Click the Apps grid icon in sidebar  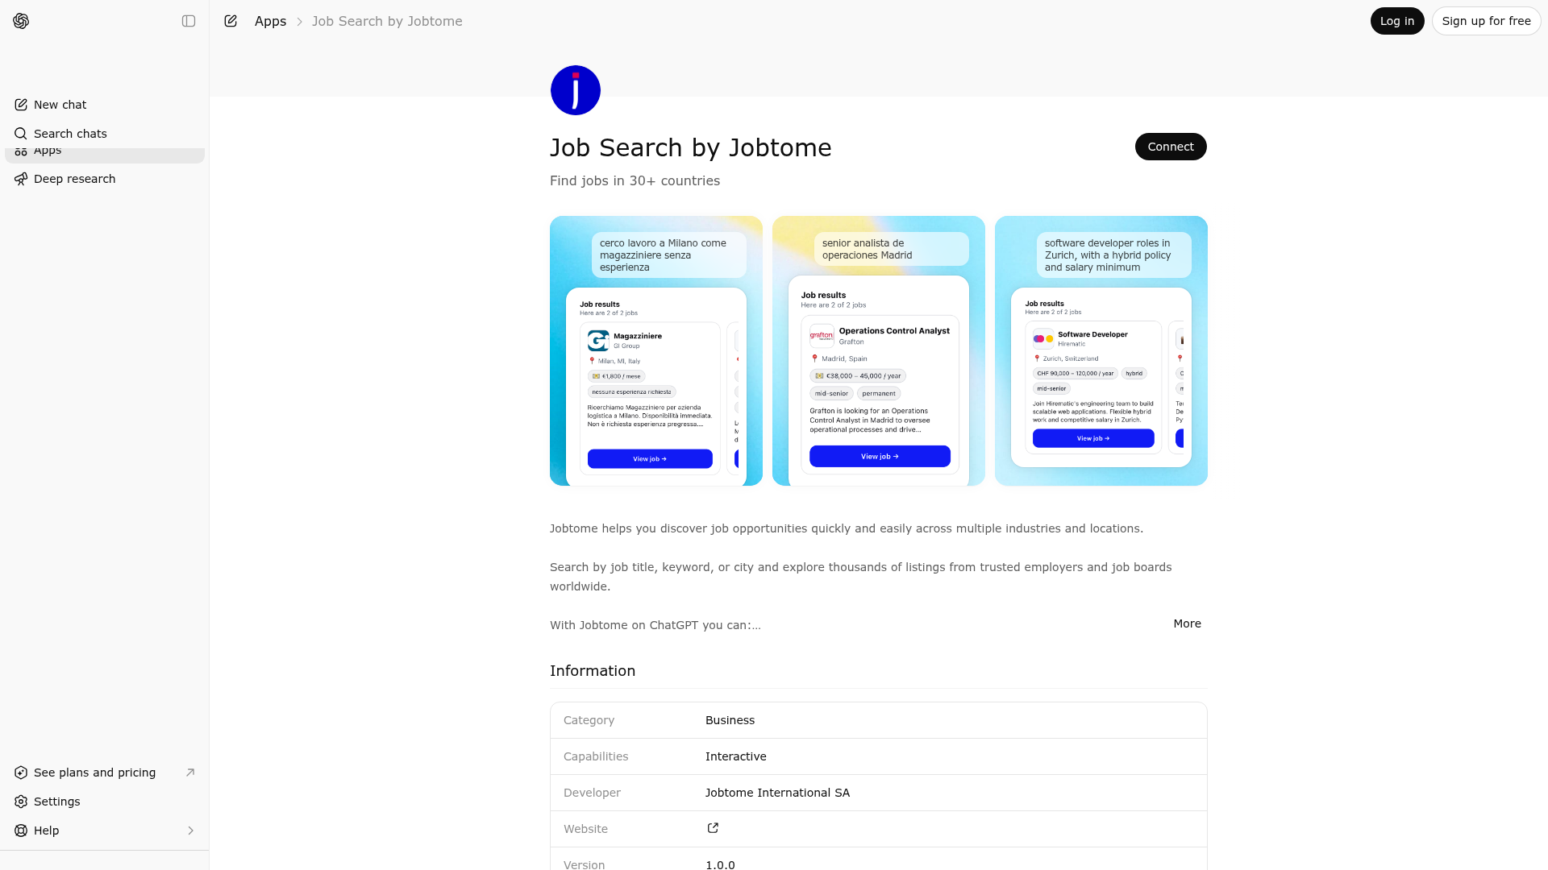click(x=21, y=150)
